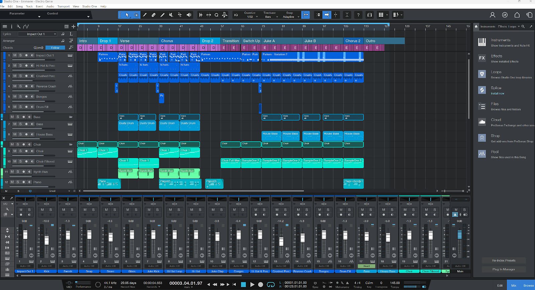Image resolution: width=535 pixels, height=290 pixels.
Task: Select the Listen speaker tool
Action: coord(189,15)
